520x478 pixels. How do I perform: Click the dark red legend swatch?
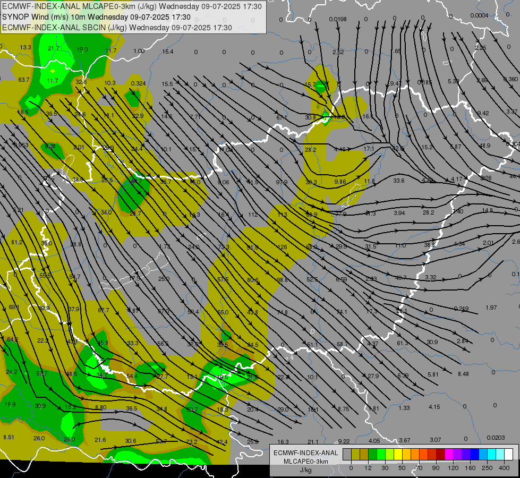(x=441, y=454)
